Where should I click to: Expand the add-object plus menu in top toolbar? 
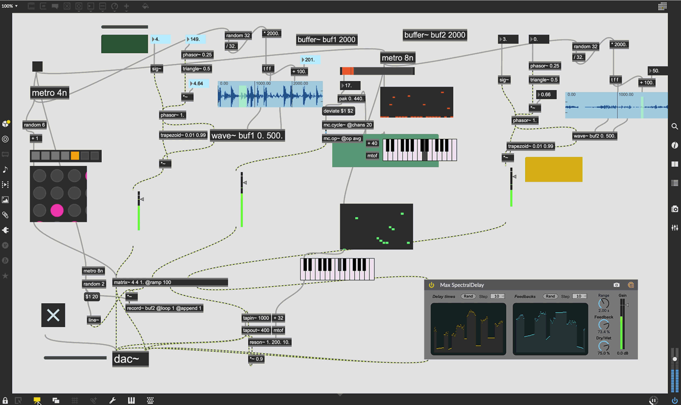126,6
